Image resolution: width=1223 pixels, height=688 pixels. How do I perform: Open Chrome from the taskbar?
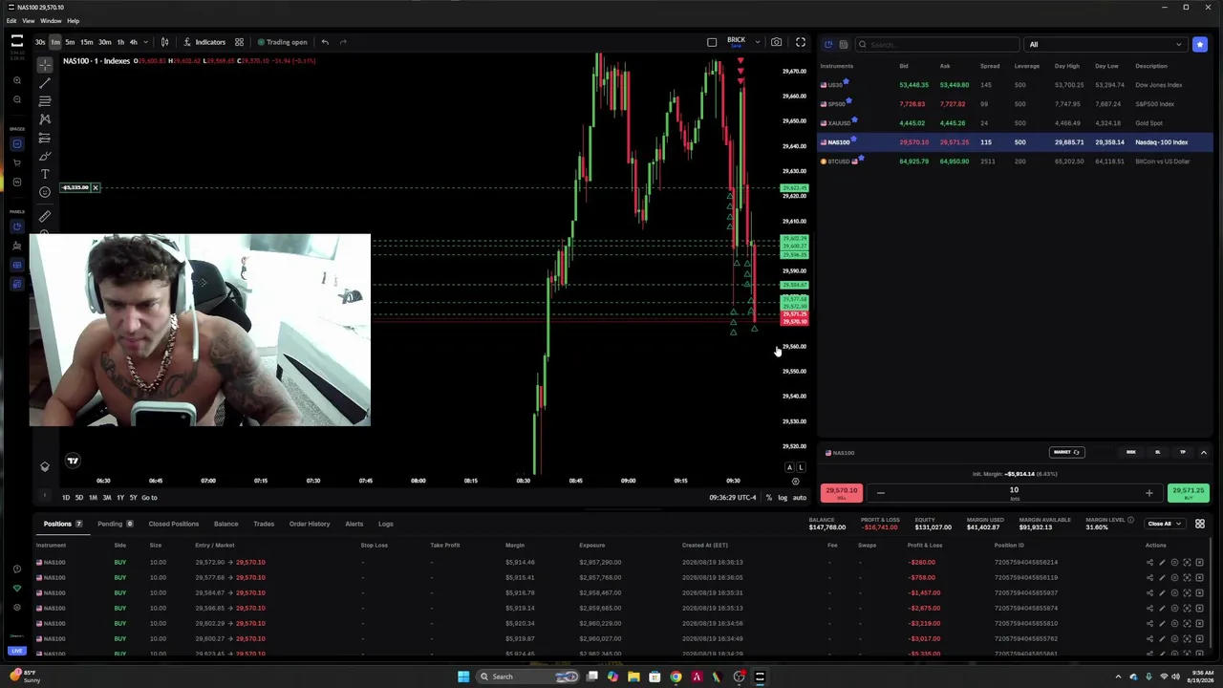coord(676,677)
